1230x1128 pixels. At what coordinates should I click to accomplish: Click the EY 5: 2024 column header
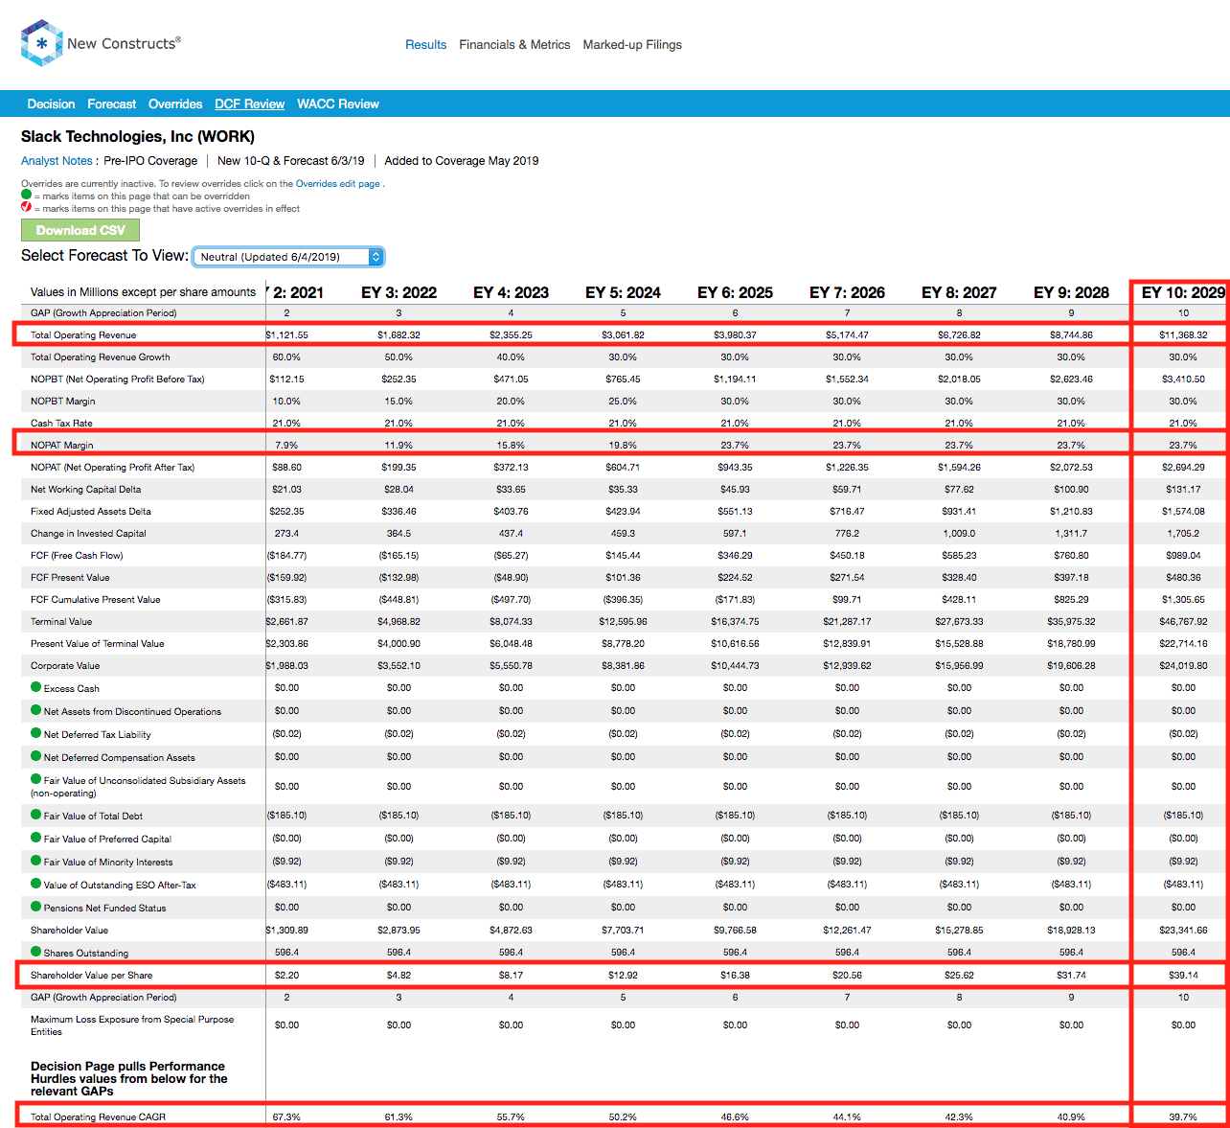[x=623, y=292]
